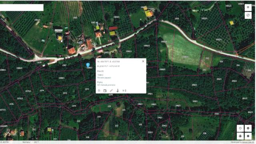256x144 pixels.
Task: Click the street-view person icon in popup
Action: click(x=118, y=91)
